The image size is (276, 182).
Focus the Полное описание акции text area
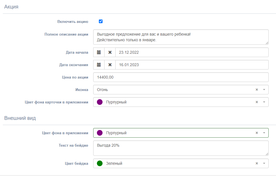click(181, 37)
